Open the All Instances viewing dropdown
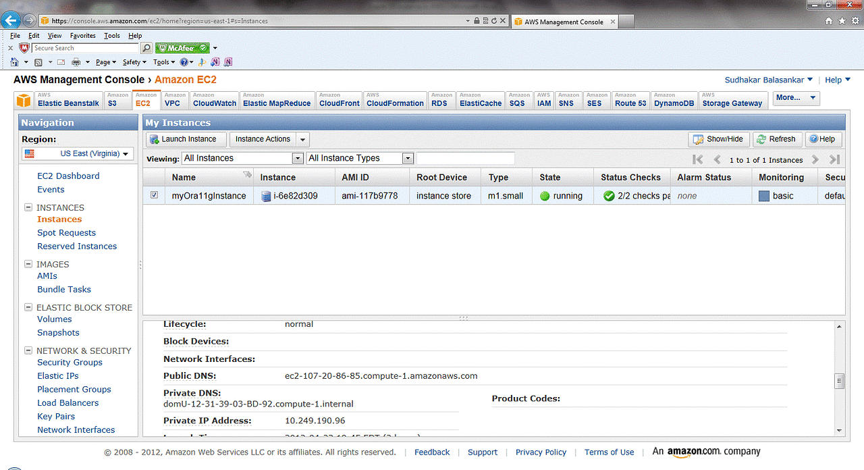This screenshot has width=864, height=470. click(242, 158)
